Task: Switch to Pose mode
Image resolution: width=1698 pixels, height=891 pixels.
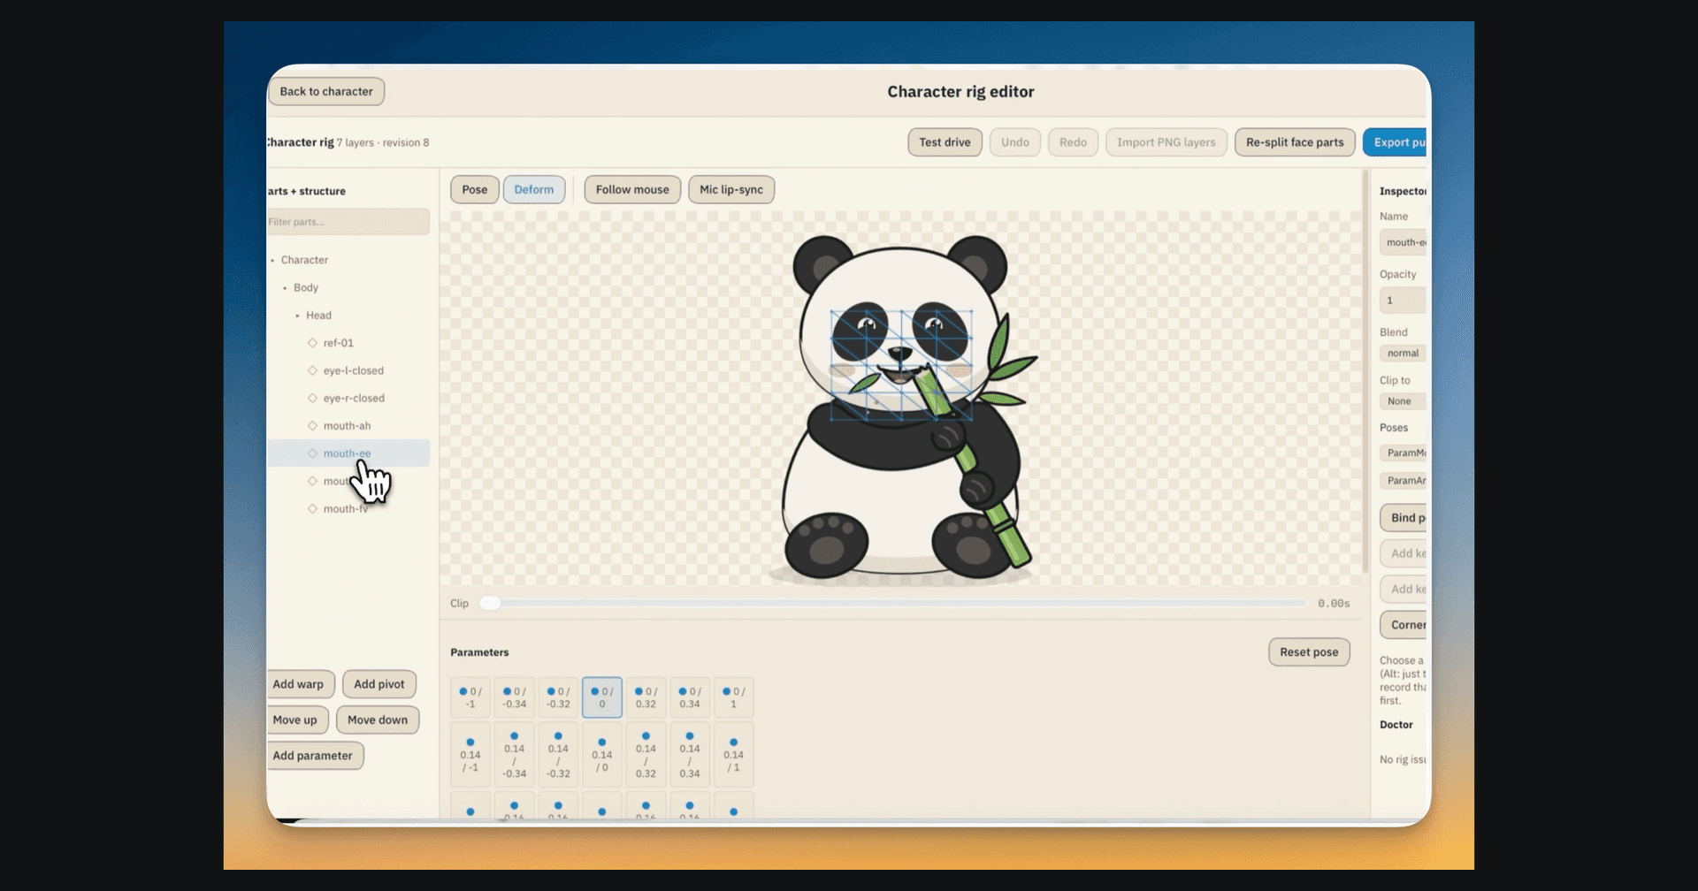Action: coord(475,190)
